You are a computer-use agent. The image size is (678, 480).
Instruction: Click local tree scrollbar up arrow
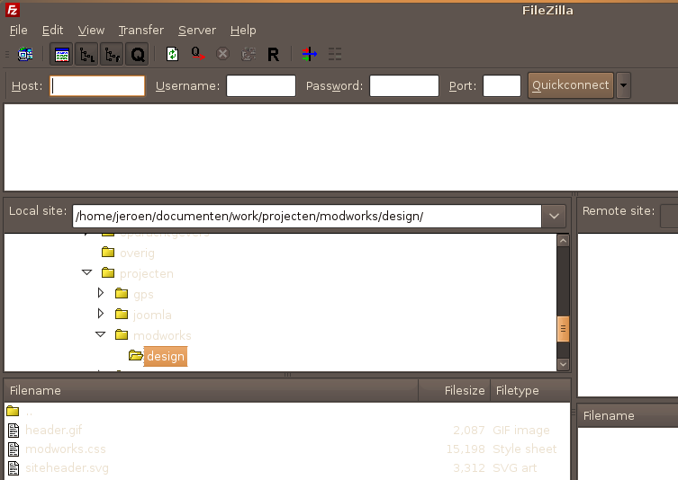coord(563,240)
